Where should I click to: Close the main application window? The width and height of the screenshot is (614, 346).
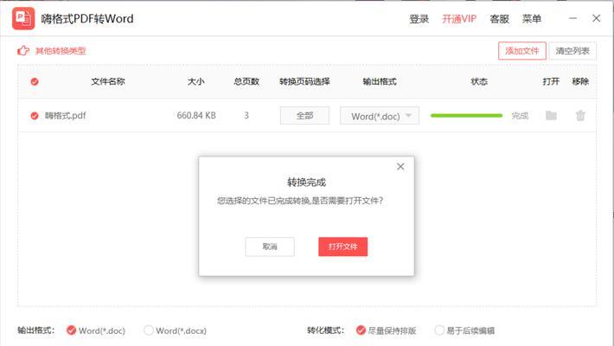(596, 18)
